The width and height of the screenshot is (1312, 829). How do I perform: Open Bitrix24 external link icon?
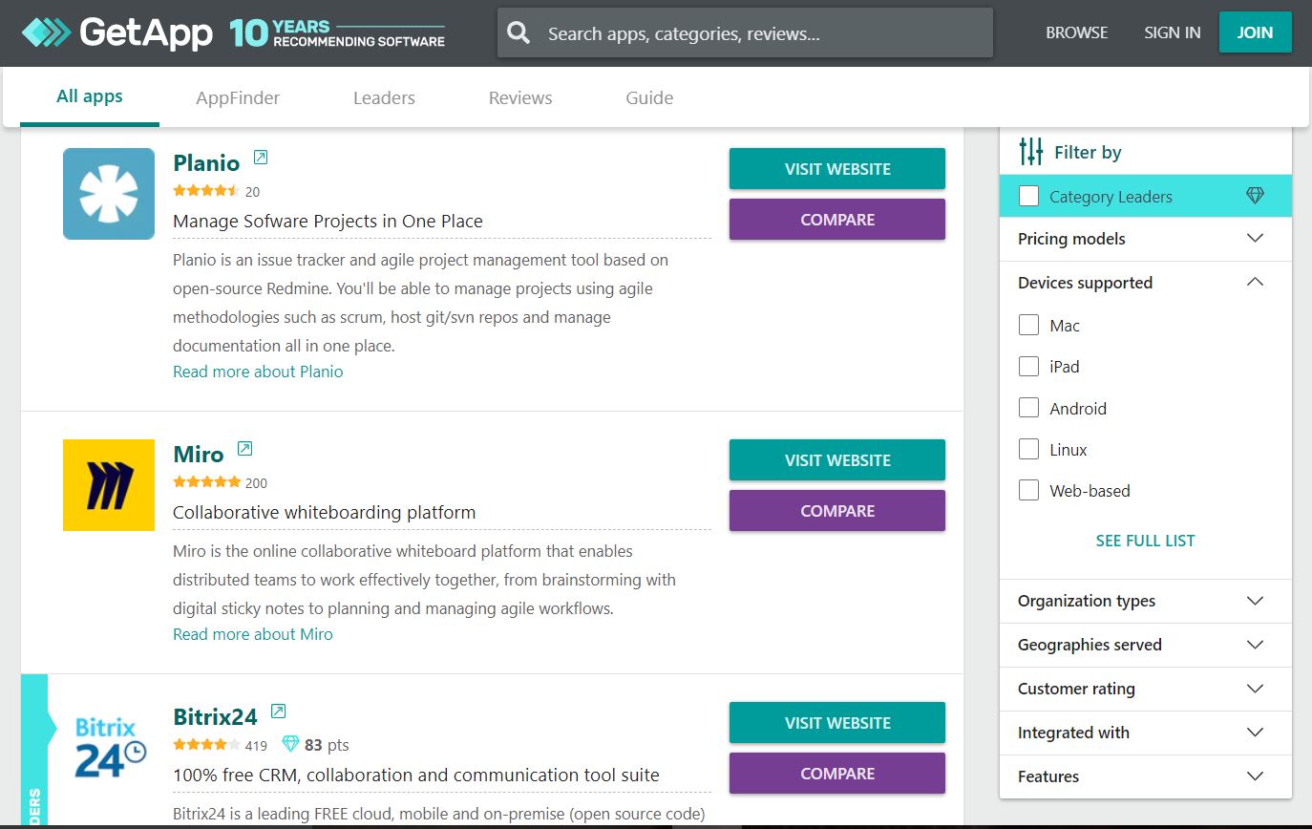(x=278, y=712)
